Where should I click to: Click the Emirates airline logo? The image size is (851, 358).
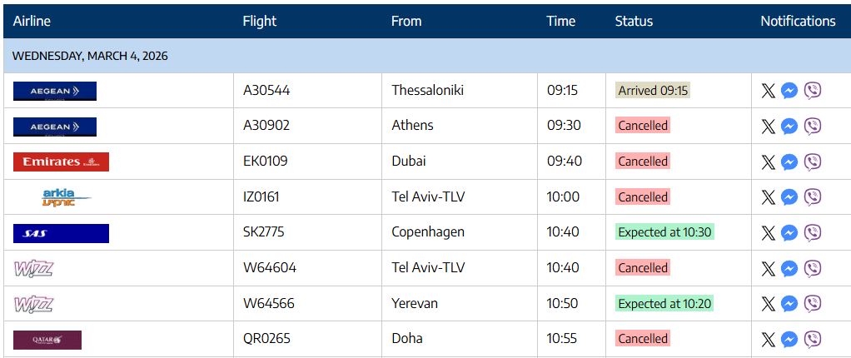pos(61,162)
